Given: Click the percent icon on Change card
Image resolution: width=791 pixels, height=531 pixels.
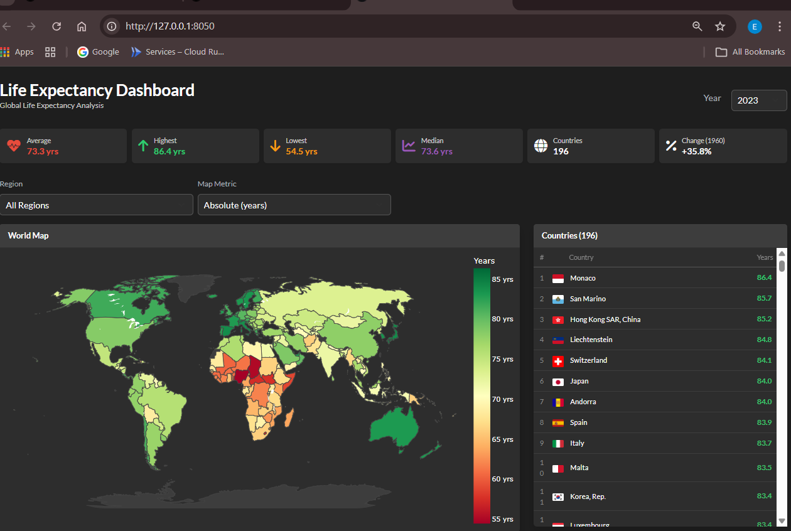Looking at the screenshot, I should 671,146.
